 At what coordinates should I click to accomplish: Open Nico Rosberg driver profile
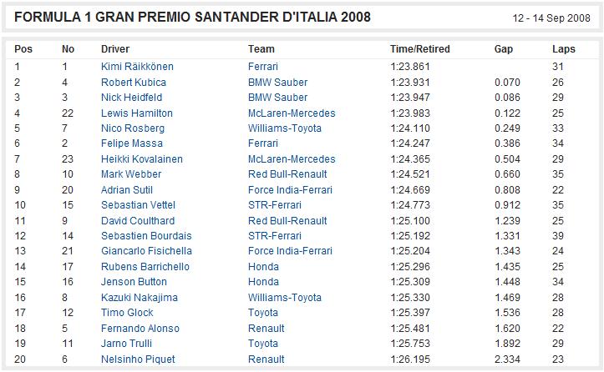[x=133, y=128]
